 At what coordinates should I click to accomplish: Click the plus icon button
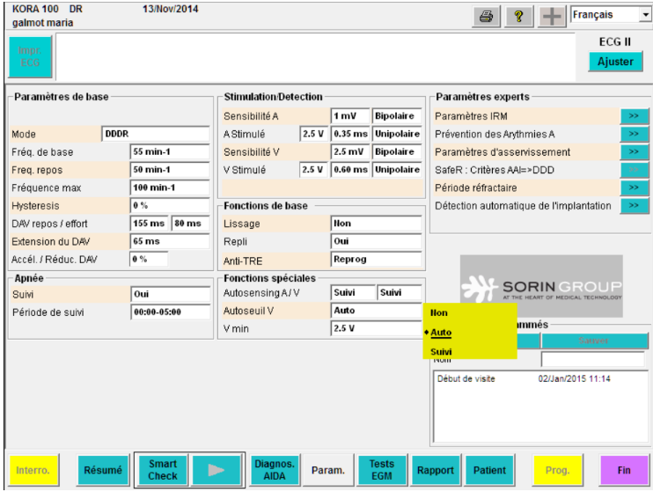[552, 17]
